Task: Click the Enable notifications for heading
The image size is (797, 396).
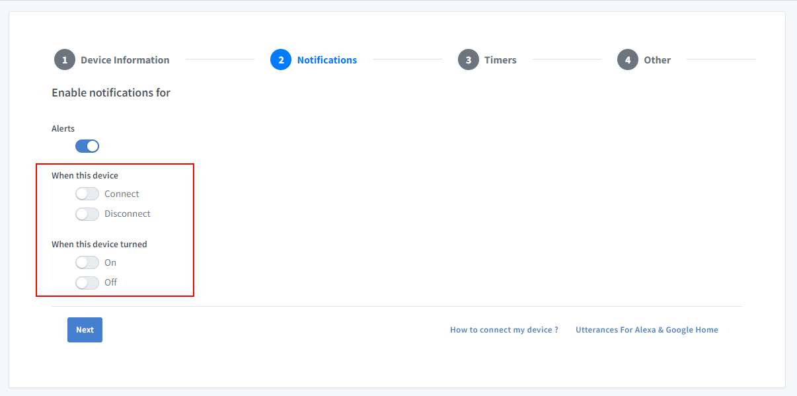Action: (111, 93)
